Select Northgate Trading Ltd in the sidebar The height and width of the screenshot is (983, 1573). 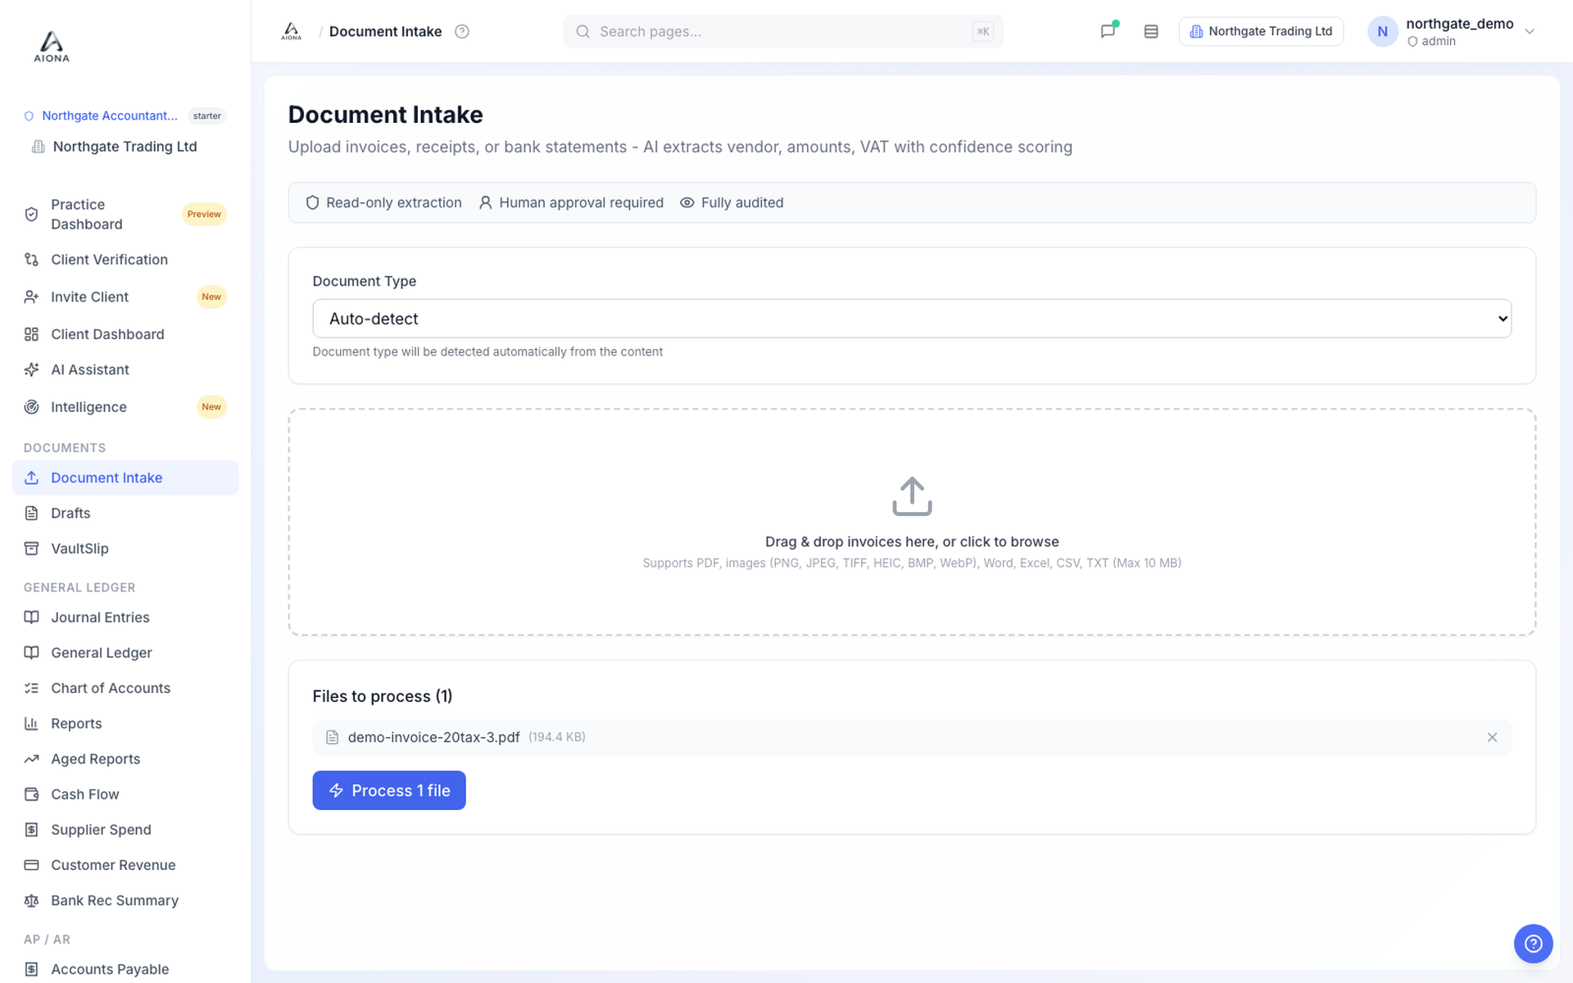tap(125, 147)
